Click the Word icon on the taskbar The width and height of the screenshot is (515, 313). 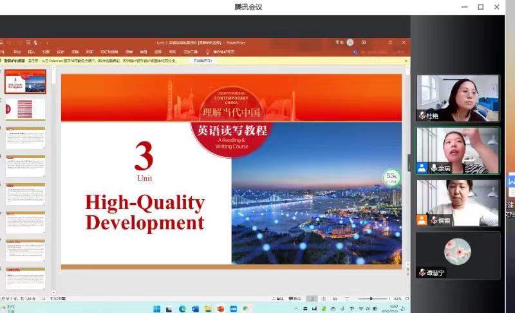195,309
